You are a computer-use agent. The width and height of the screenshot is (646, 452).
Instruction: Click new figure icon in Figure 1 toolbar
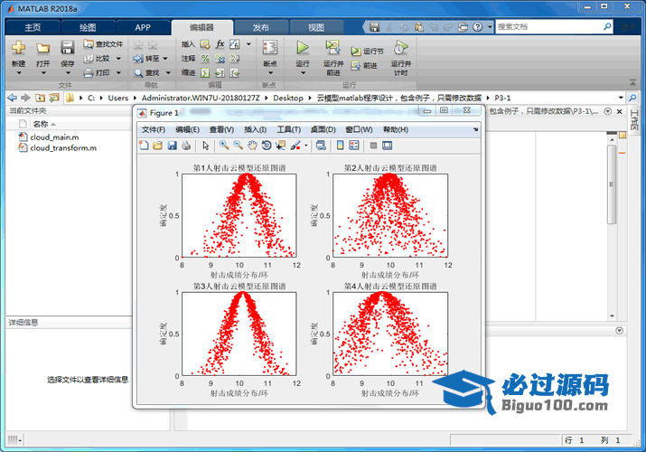pyautogui.click(x=144, y=146)
